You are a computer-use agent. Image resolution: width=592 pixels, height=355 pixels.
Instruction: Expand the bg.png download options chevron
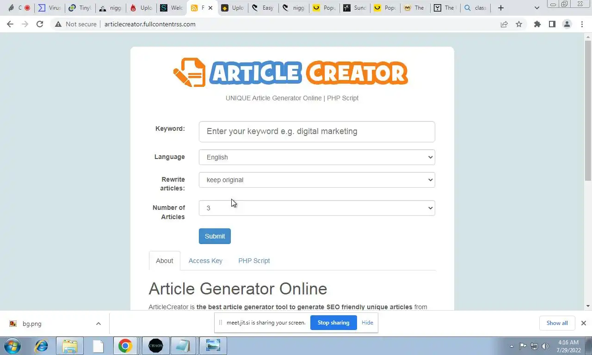[98, 324]
